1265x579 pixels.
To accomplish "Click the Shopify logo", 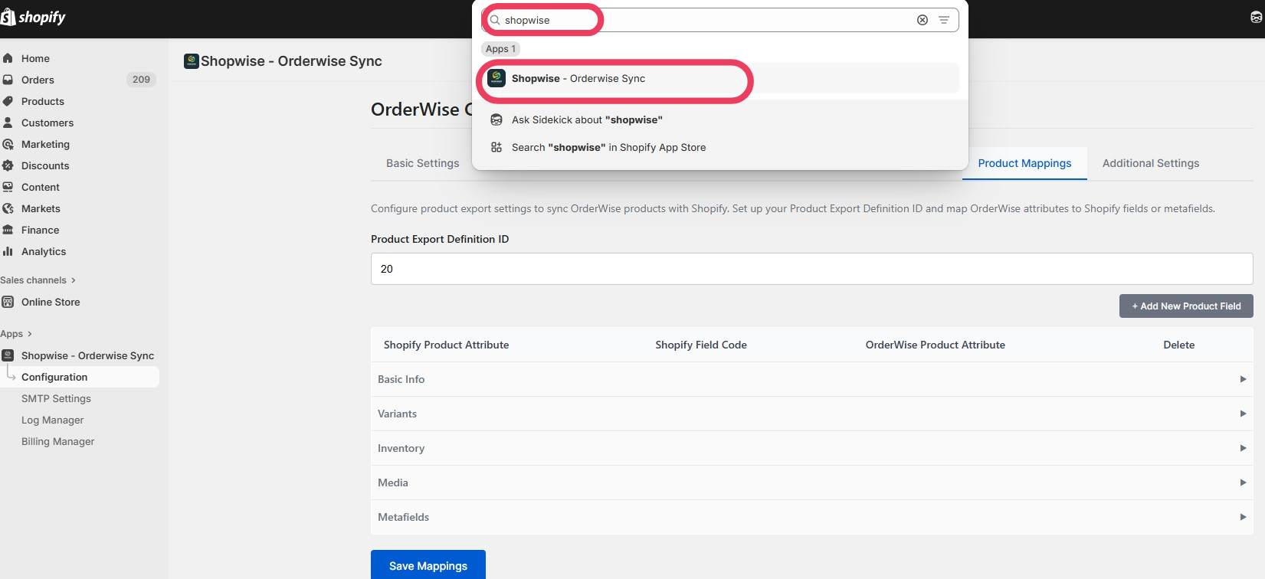I will click(x=33, y=17).
